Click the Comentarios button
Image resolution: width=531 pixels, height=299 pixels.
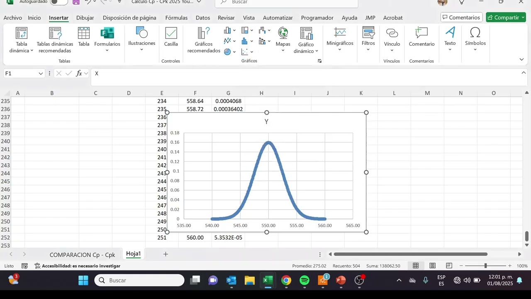pyautogui.click(x=461, y=17)
